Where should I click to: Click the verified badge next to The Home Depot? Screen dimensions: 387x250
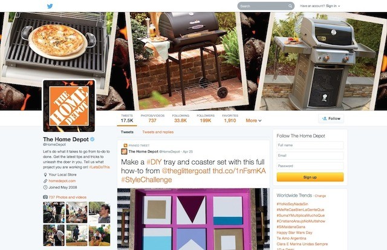pos(93,139)
